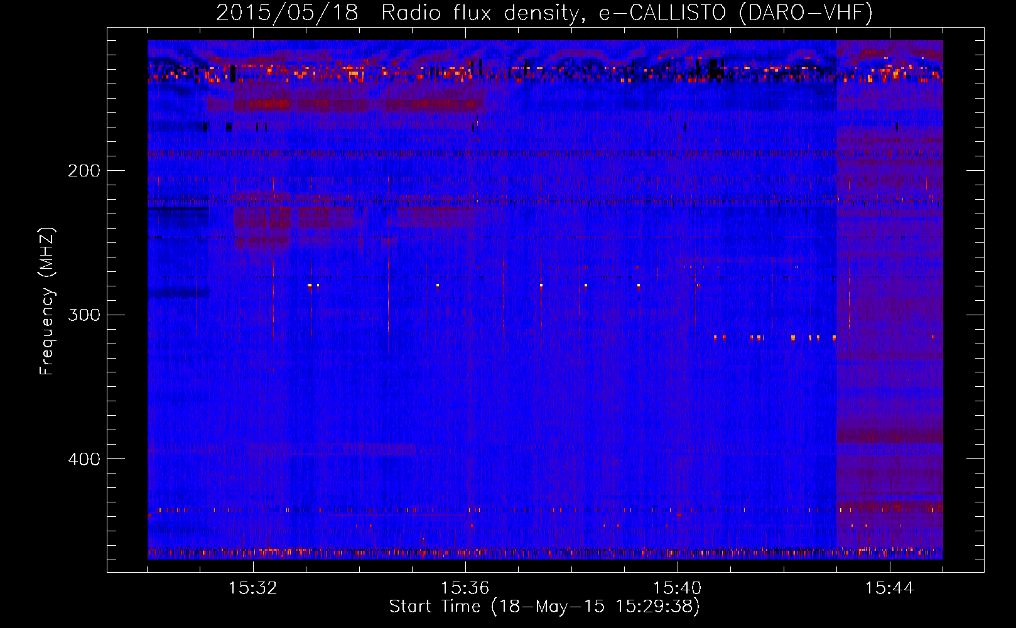Click the 15:40 time tick label
1016x628 pixels.
678,588
